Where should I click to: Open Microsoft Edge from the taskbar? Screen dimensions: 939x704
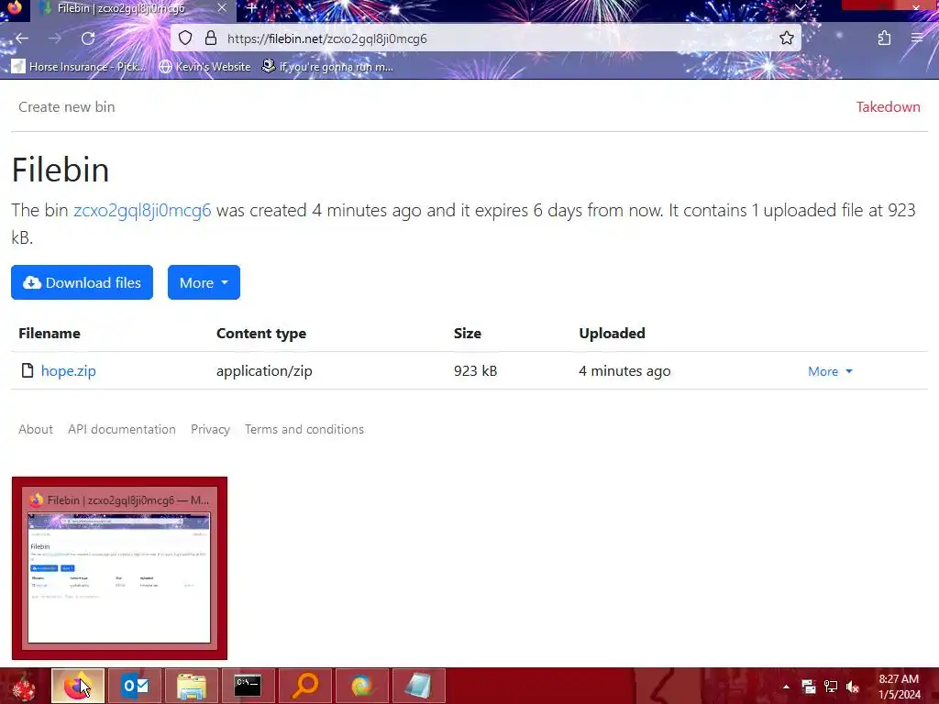[361, 686]
